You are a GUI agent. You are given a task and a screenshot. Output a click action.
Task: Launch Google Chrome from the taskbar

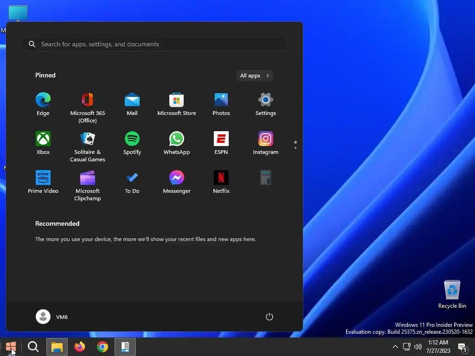[x=103, y=347]
